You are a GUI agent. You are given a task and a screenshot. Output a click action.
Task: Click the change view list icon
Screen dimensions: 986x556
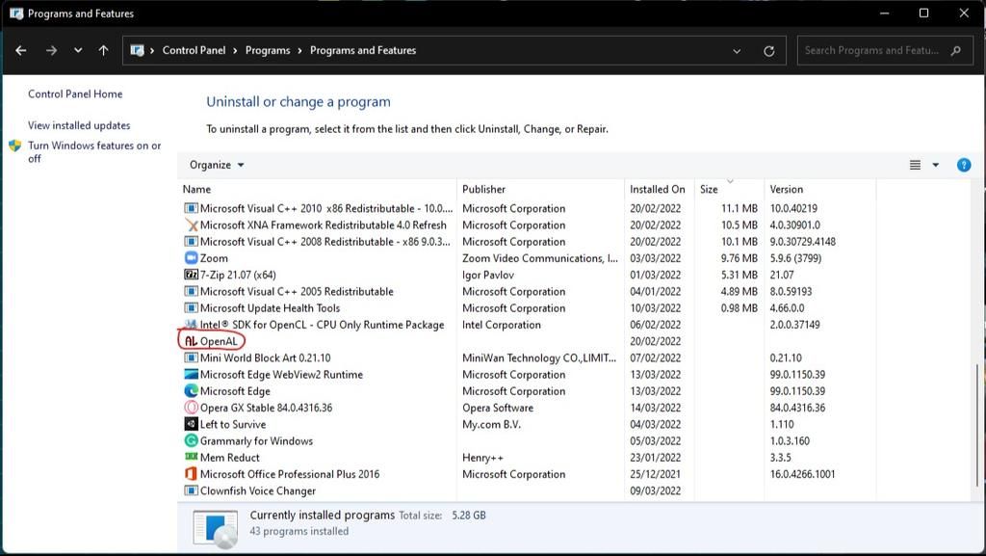coord(915,165)
